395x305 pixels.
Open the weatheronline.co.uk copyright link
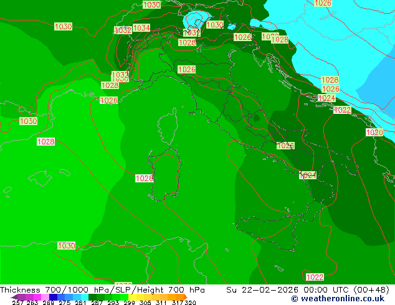pos(338,299)
